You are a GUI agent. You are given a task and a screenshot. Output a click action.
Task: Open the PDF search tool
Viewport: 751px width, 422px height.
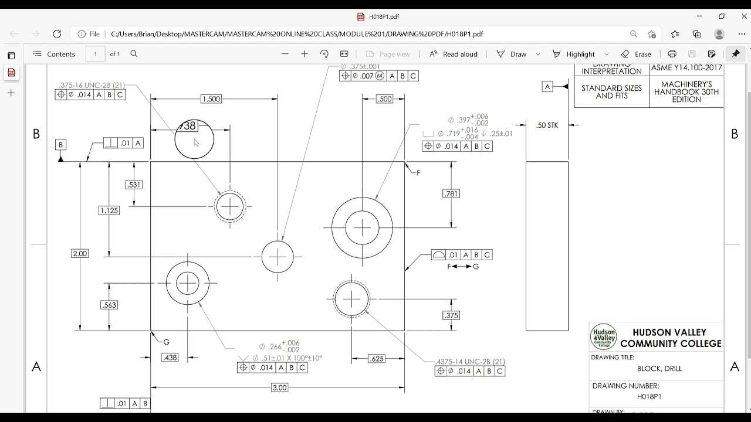click(134, 54)
